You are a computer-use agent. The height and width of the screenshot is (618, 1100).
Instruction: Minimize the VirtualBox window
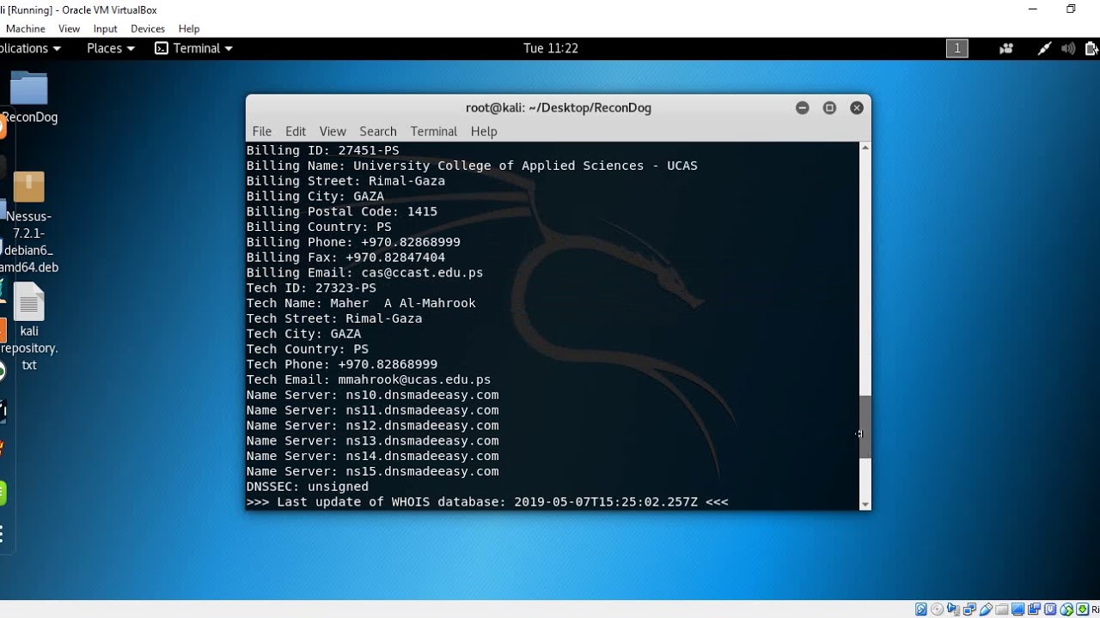tap(1033, 9)
